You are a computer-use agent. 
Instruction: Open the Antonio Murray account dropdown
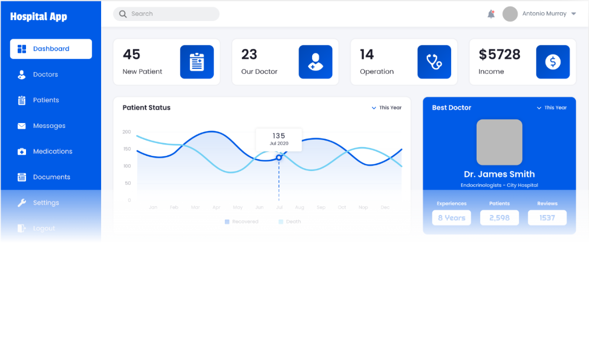tap(573, 14)
